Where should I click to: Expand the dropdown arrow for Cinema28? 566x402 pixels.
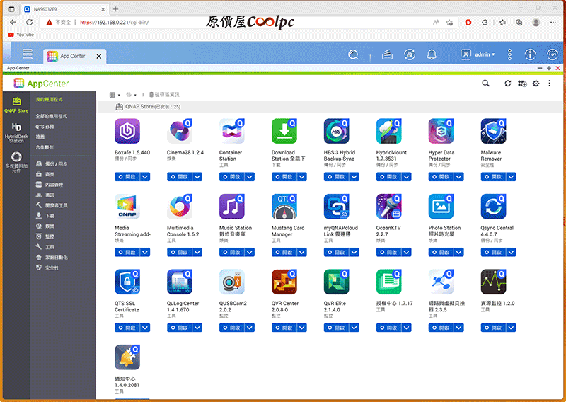click(197, 177)
